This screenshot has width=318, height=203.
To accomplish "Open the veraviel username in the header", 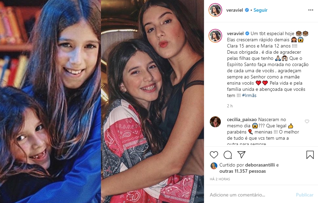I will [235, 10].
